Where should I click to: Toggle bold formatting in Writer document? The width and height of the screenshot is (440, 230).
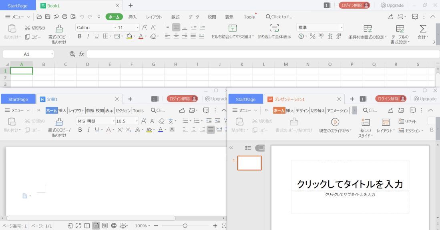[80, 130]
